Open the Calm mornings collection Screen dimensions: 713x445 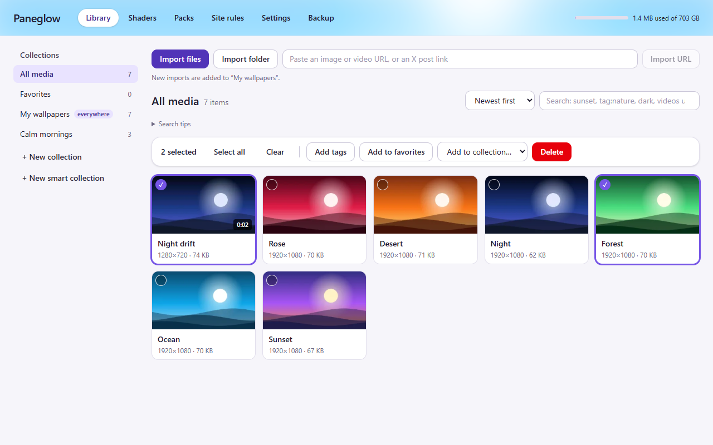click(x=76, y=134)
